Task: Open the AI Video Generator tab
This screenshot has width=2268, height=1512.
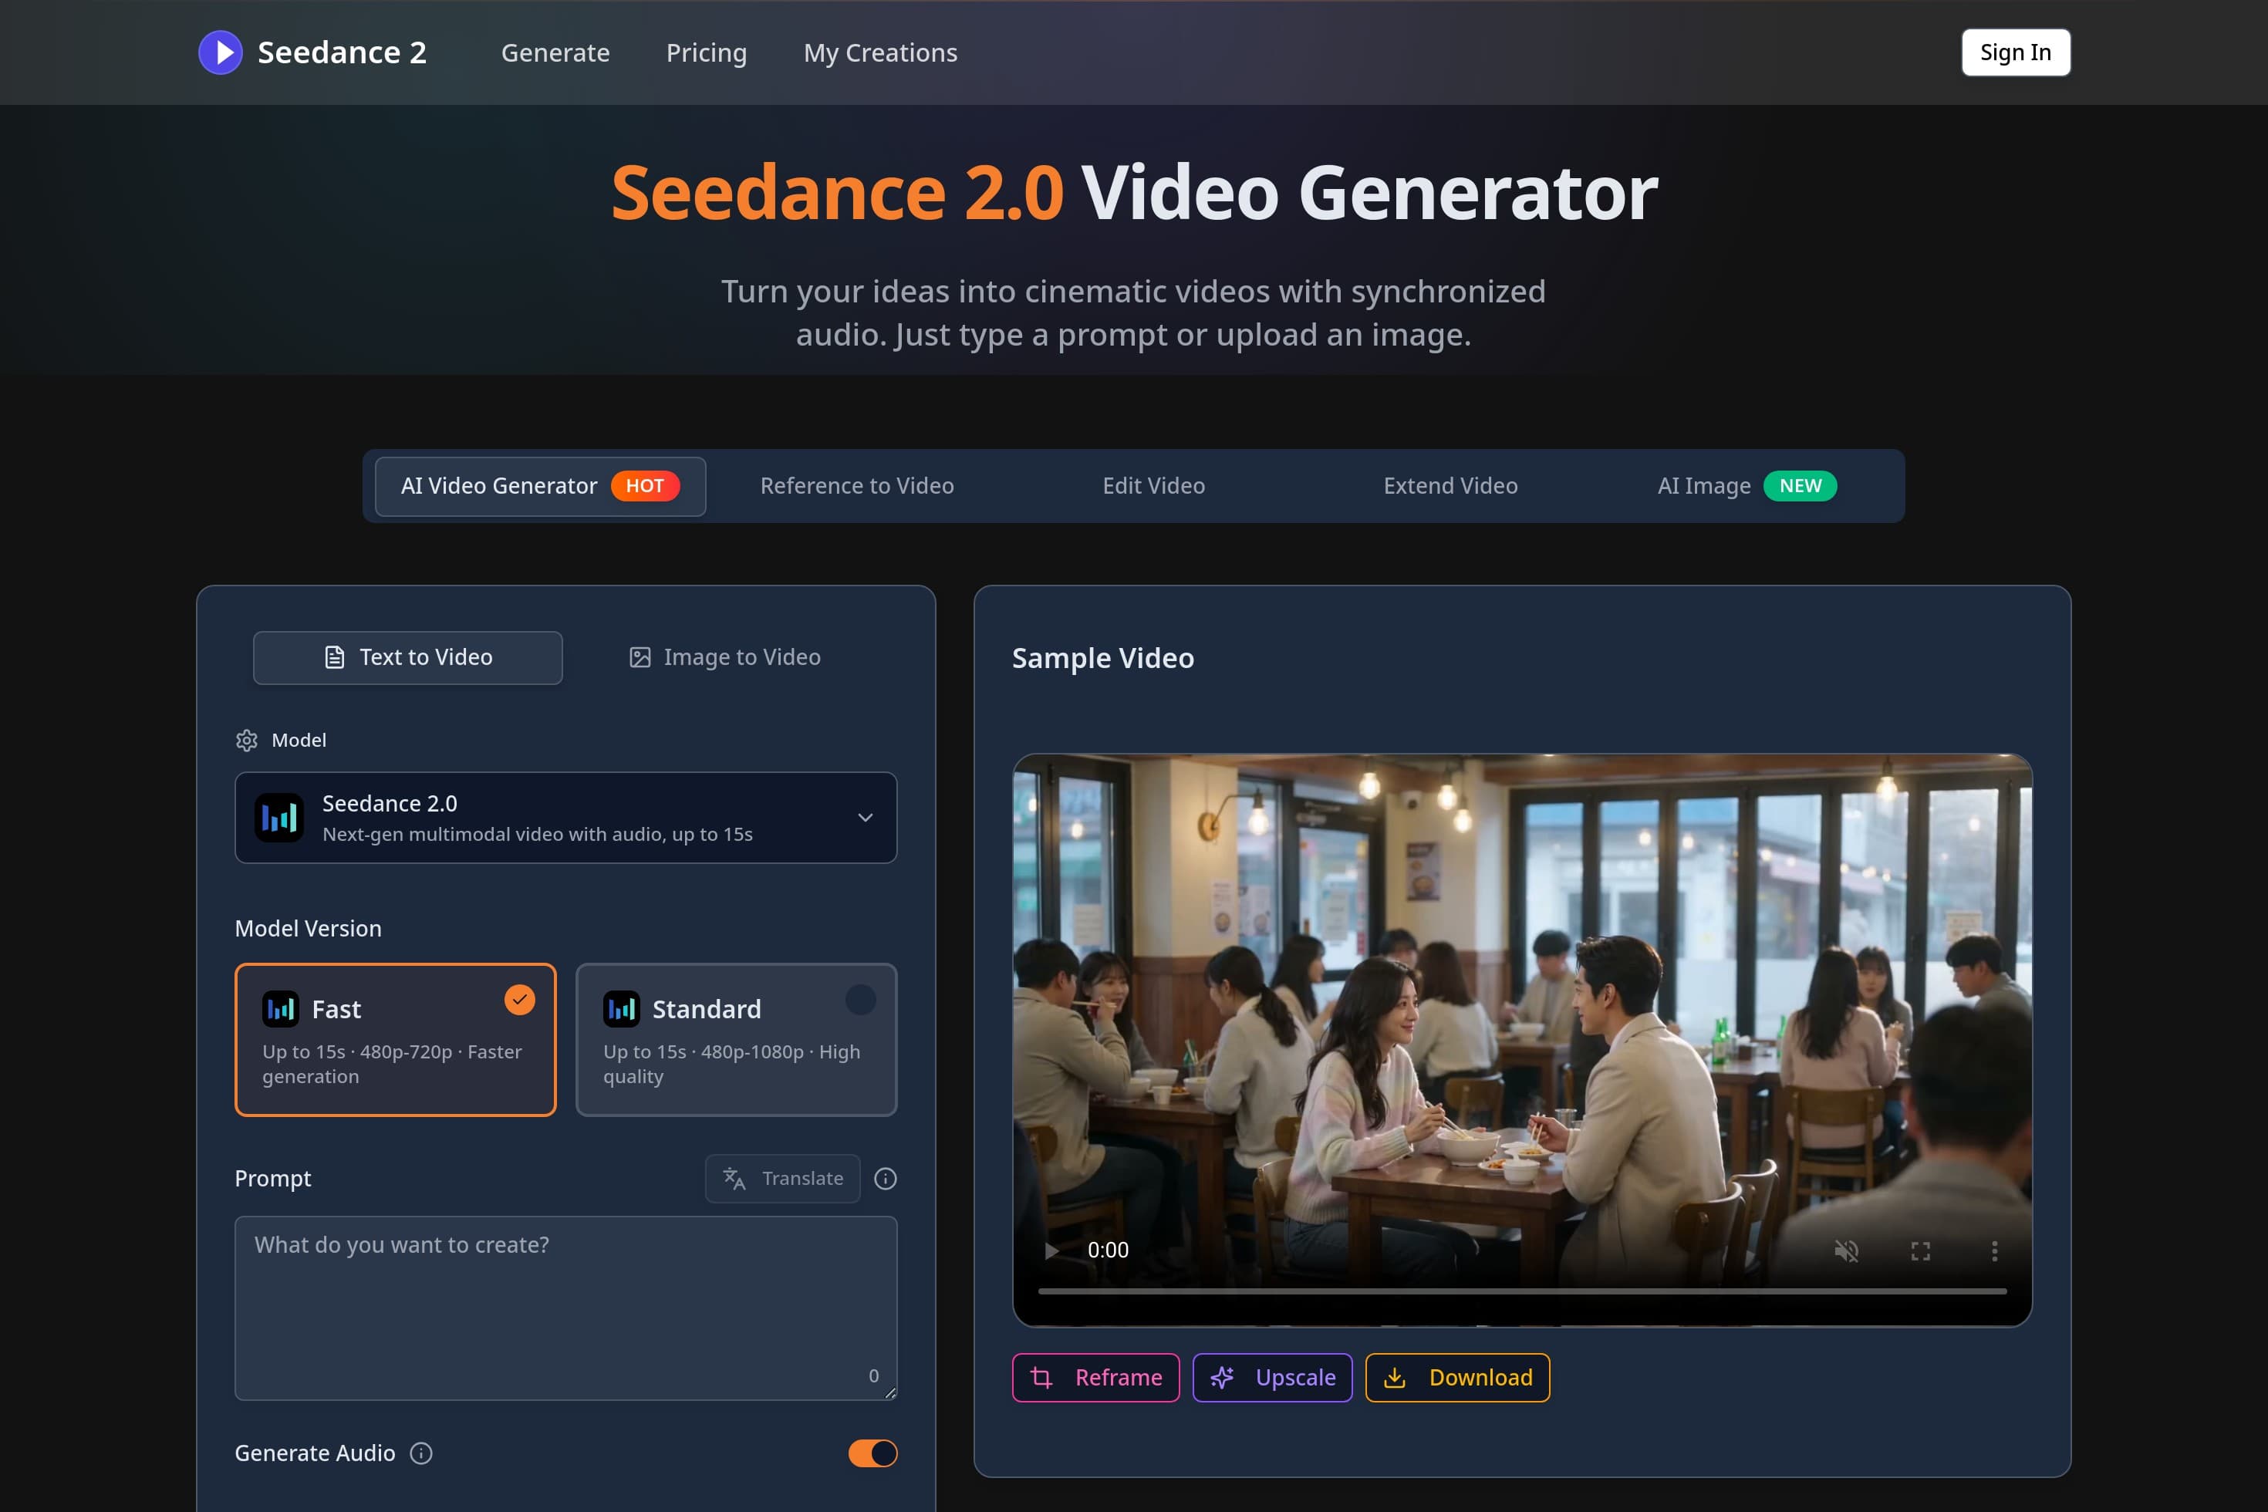Action: pos(540,486)
